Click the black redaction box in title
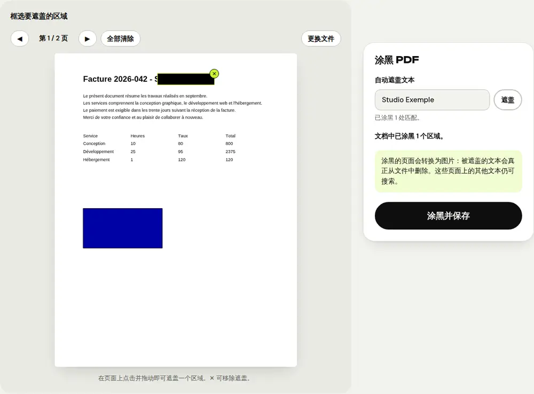 pos(186,79)
